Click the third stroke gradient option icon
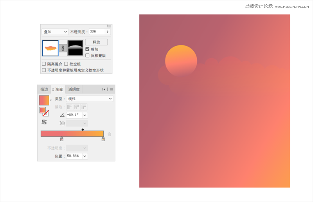The height and width of the screenshot is (202, 313). [x=84, y=107]
